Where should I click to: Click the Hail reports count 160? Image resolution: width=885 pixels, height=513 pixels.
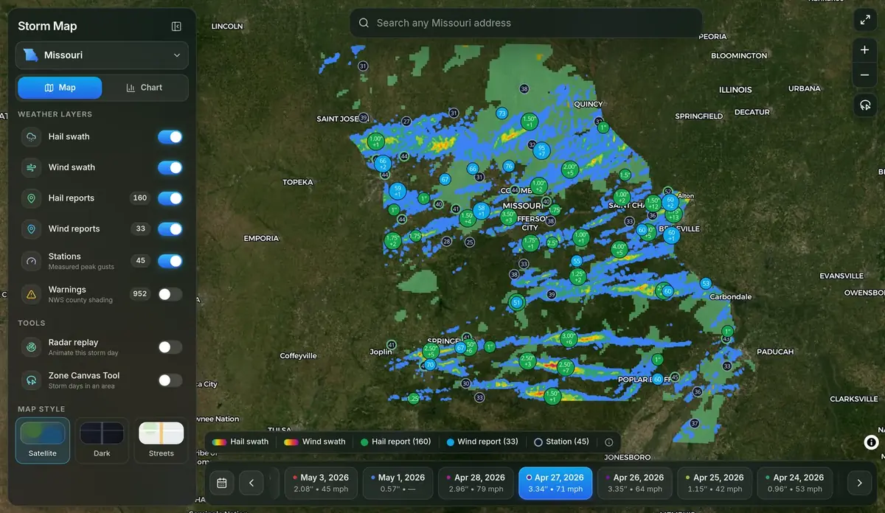140,198
